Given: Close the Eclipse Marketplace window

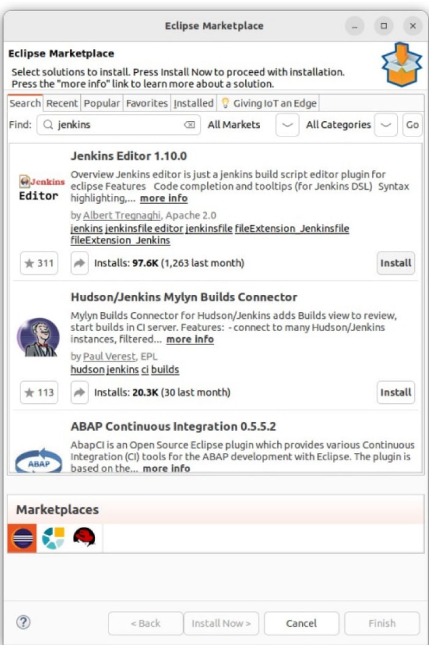Looking at the screenshot, I should [412, 26].
